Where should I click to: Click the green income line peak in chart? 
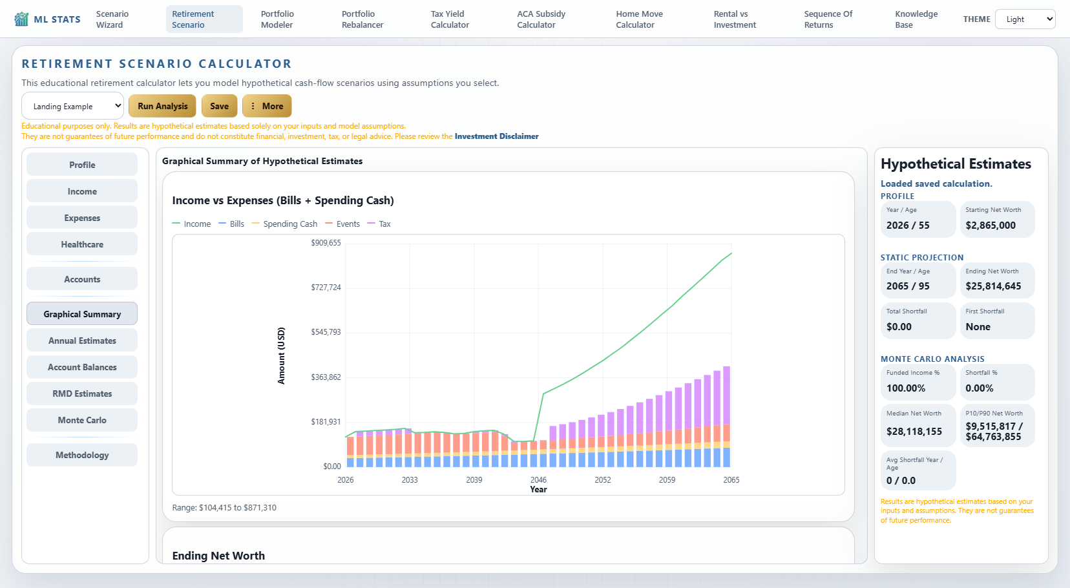tap(731, 253)
